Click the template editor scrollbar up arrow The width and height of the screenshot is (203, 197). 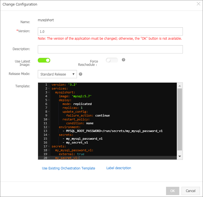(180, 86)
